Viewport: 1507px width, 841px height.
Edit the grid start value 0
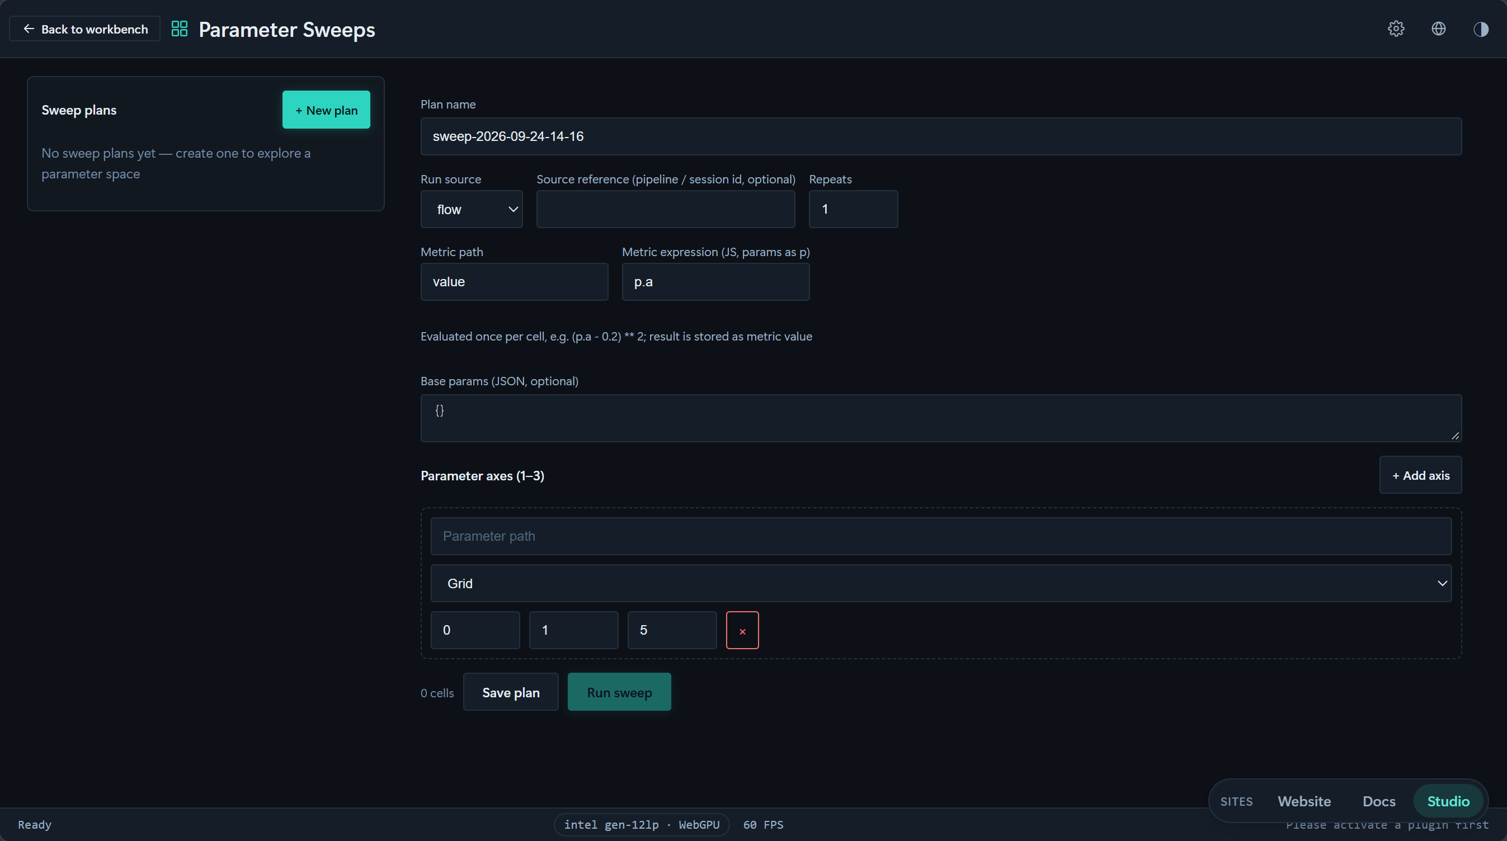tap(475, 630)
